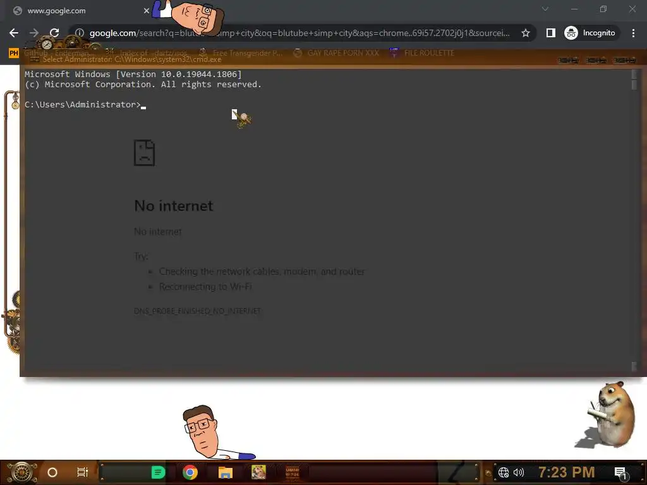This screenshot has width=647, height=485.
Task: Click the "No internet" heading
Action: pos(174,206)
